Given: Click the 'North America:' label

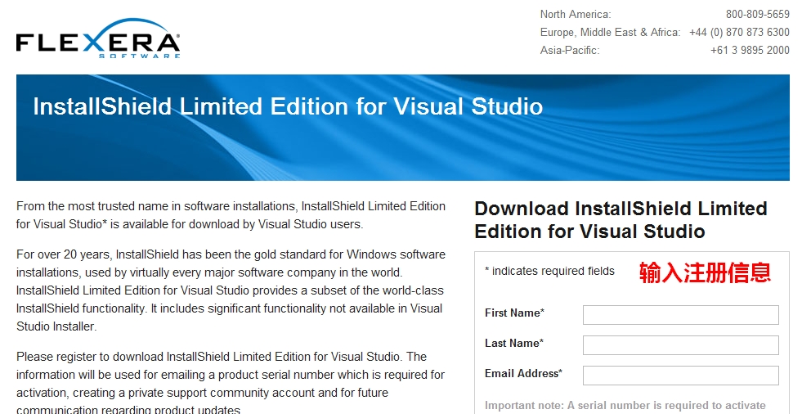Looking at the screenshot, I should [576, 15].
